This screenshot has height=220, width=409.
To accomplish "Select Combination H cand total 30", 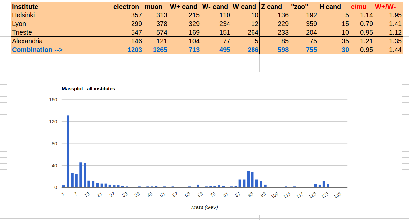I will [334, 50].
